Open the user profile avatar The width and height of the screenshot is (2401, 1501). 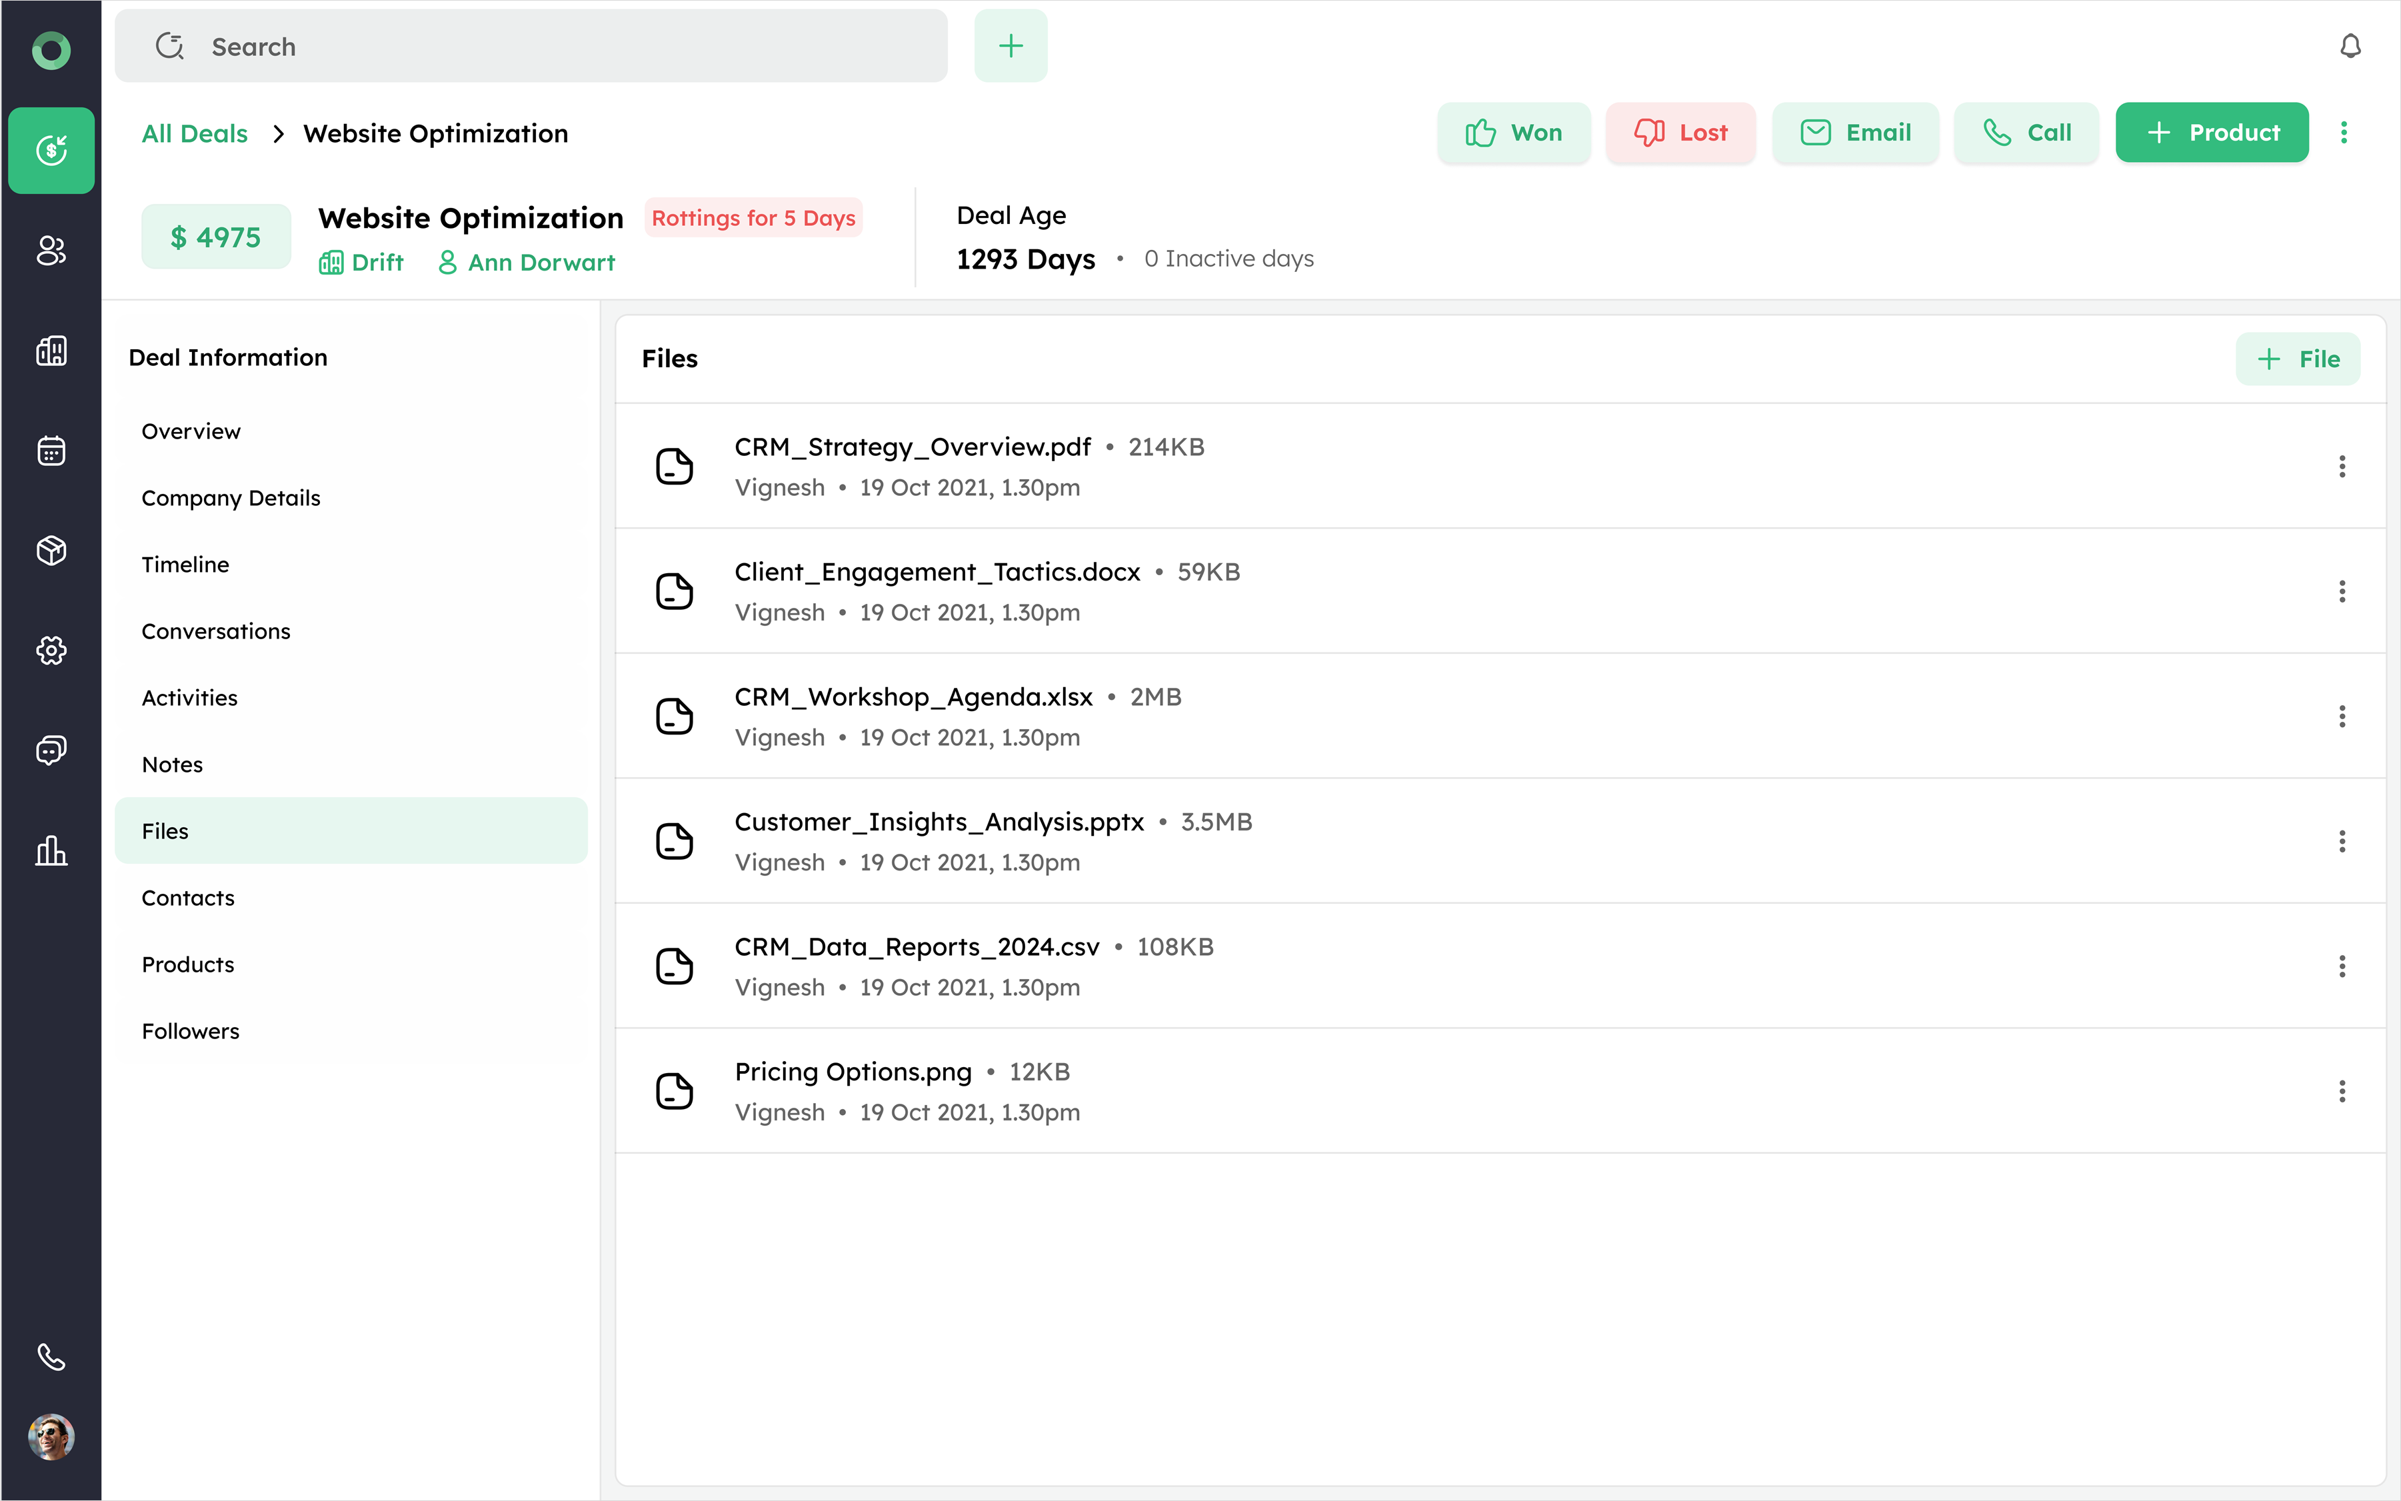click(51, 1436)
